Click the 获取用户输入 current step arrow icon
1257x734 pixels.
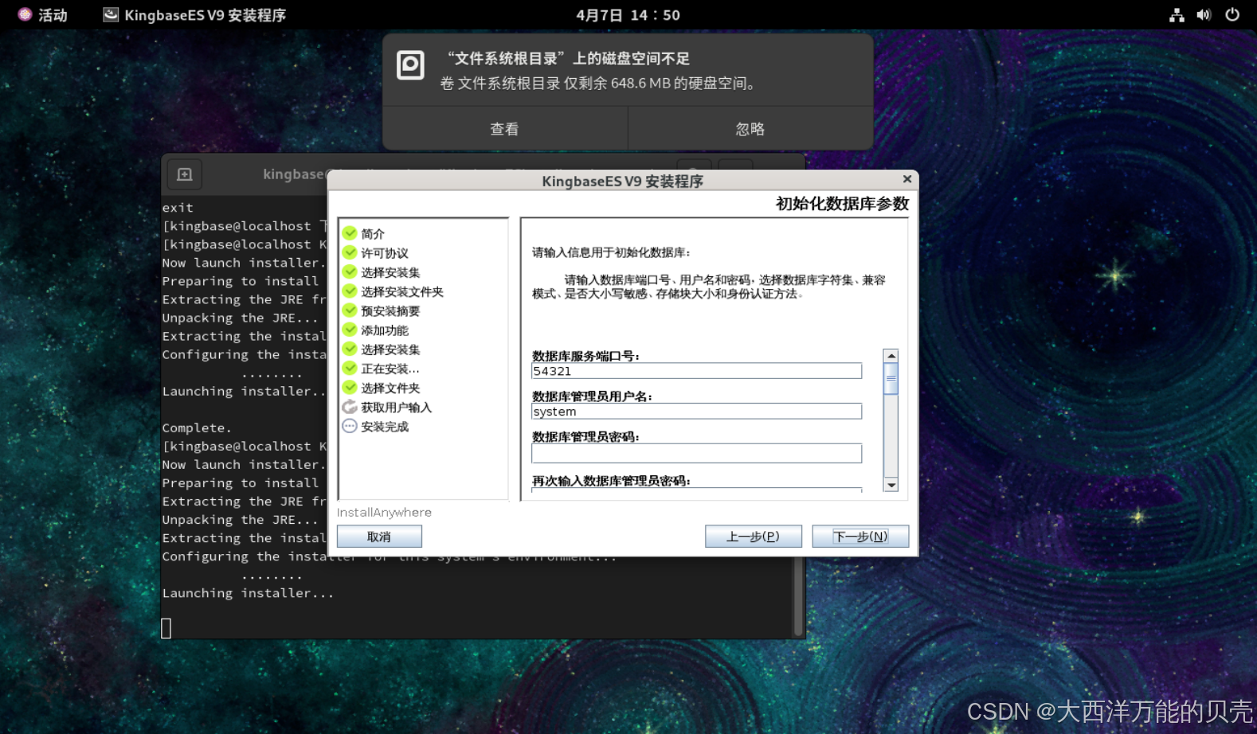point(350,407)
